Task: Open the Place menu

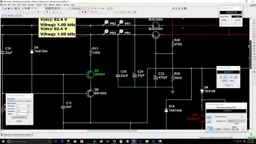Action: pos(19,5)
